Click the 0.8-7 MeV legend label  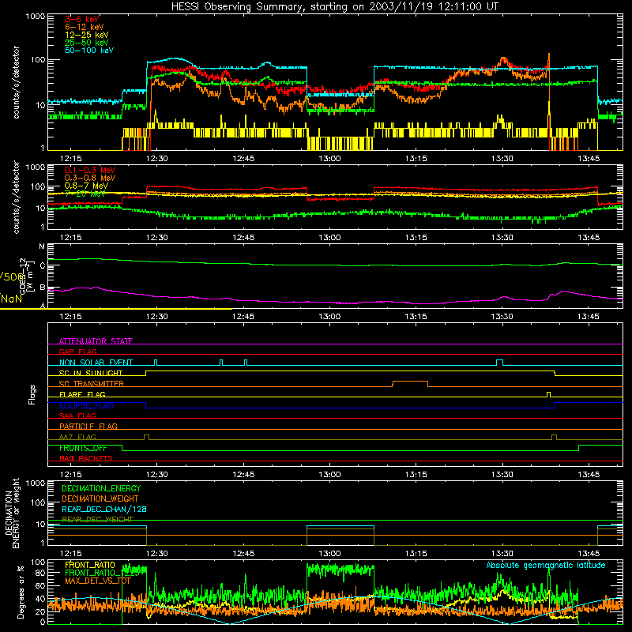click(x=86, y=186)
